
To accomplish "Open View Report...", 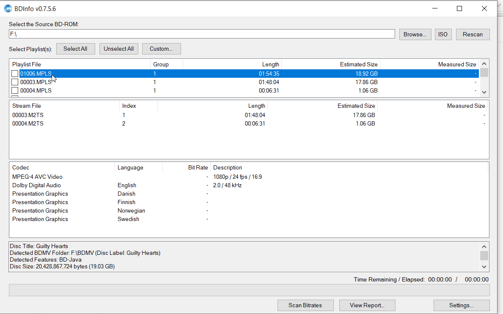I will pyautogui.click(x=367, y=306).
